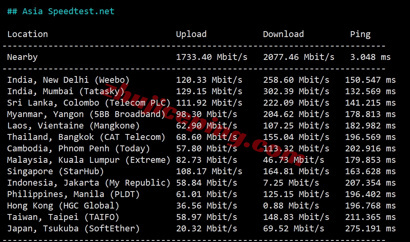Click "Taiwan, Taipei (TAIFO)" location text
The height and width of the screenshot is (242, 410).
pyautogui.click(x=63, y=217)
